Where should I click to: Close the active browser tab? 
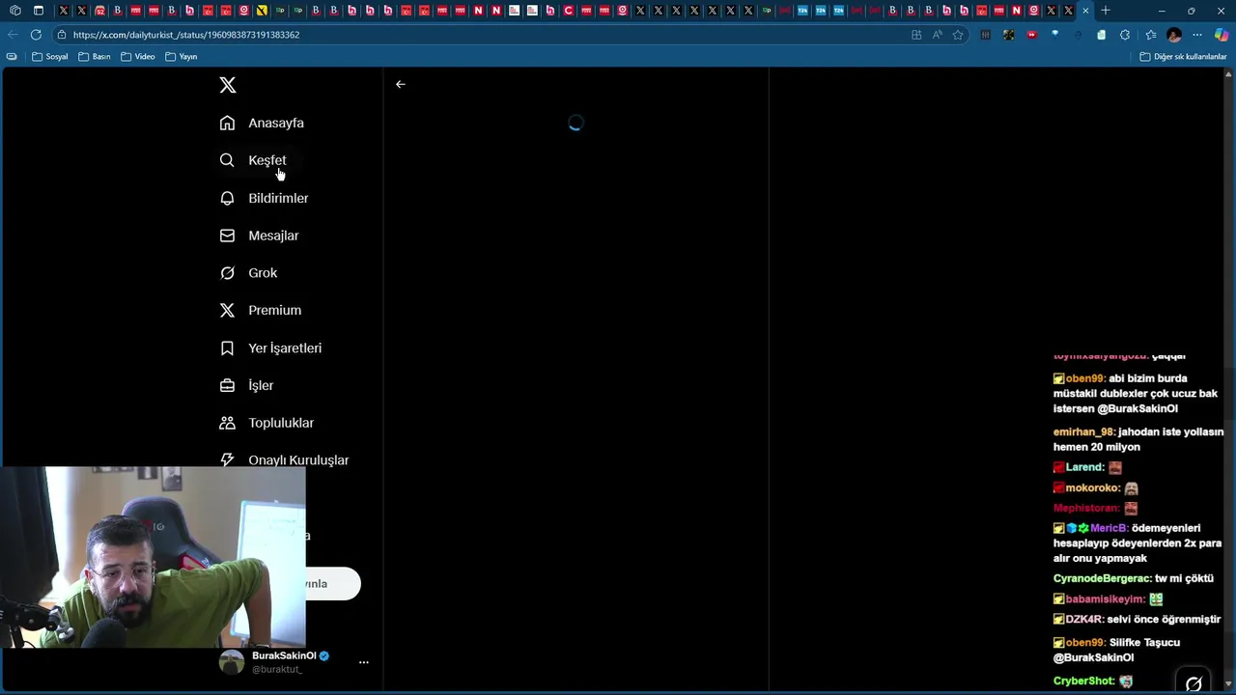click(x=1085, y=11)
